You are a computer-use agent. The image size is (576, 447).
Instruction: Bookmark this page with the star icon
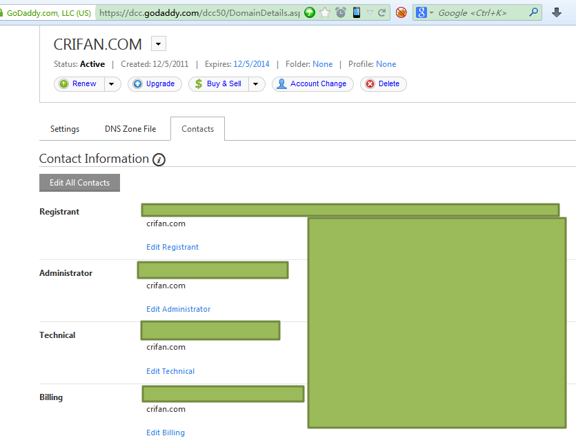pyautogui.click(x=325, y=13)
